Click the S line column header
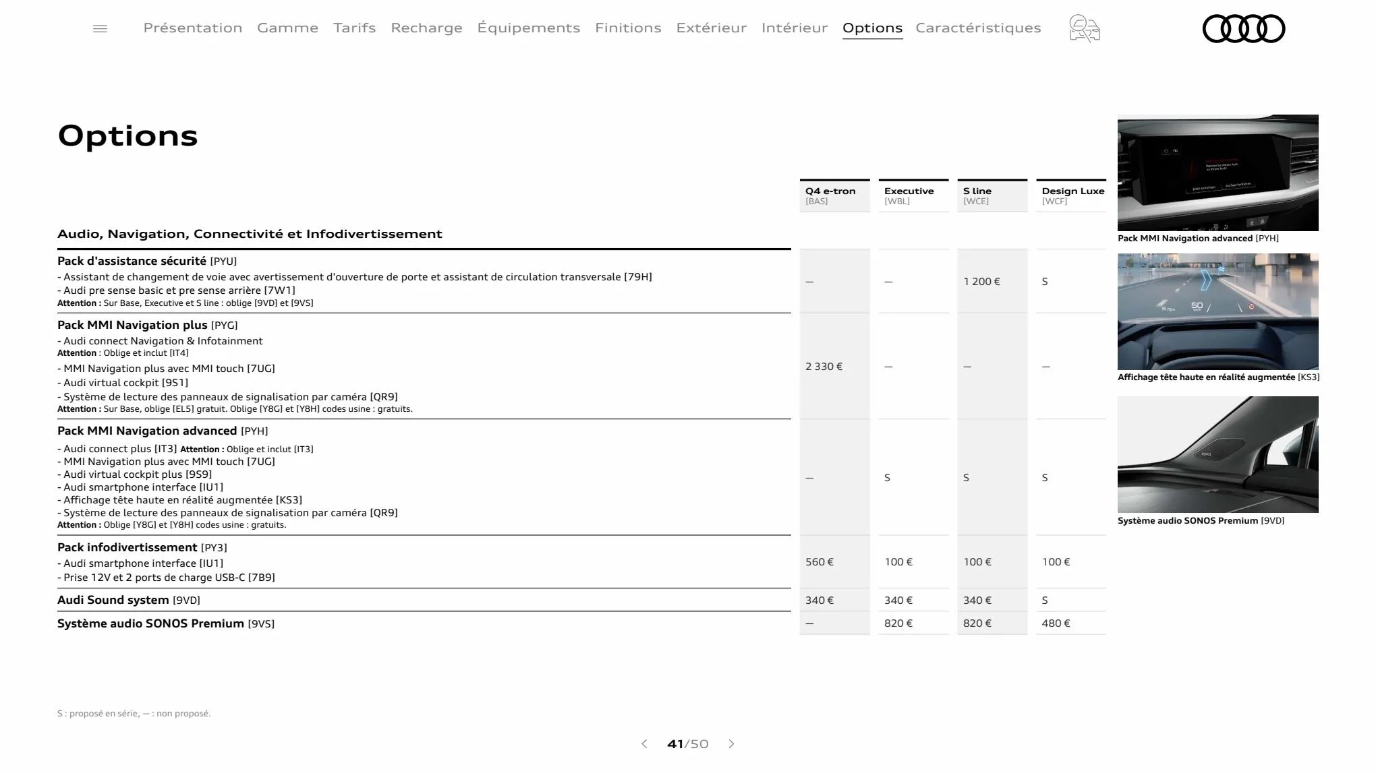The width and height of the screenshot is (1376, 773). coord(992,195)
